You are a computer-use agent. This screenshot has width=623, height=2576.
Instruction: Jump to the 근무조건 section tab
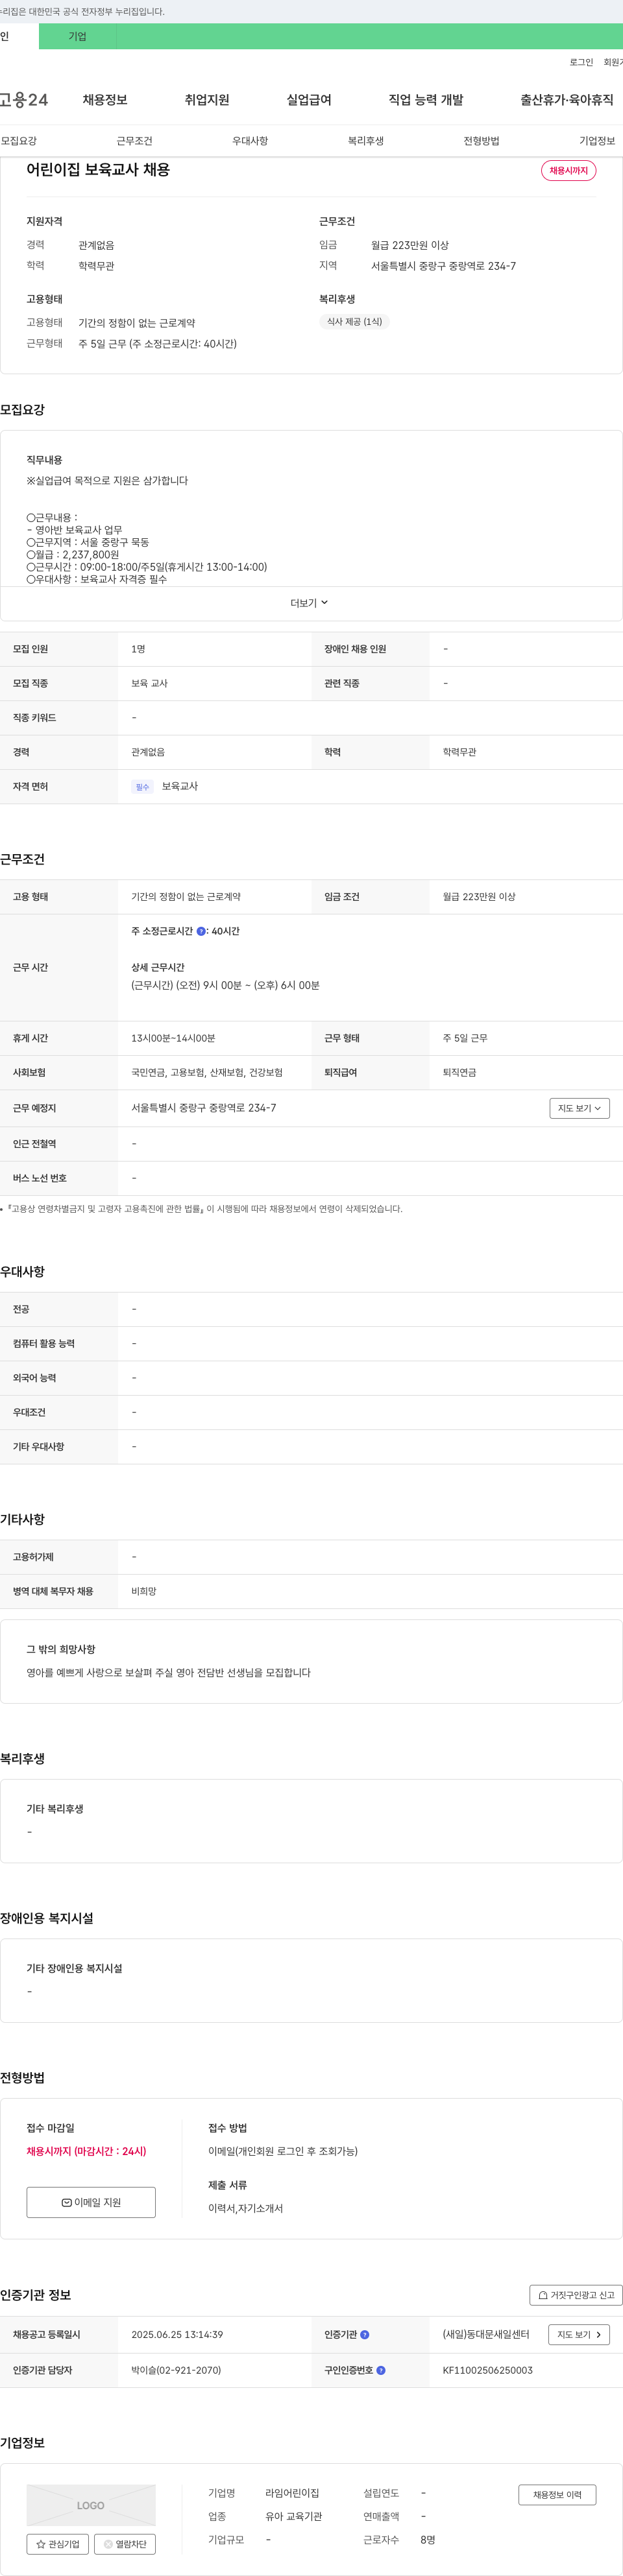coord(134,141)
